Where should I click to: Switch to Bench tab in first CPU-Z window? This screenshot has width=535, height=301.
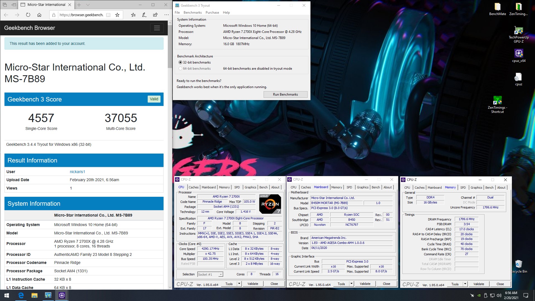[x=263, y=187]
